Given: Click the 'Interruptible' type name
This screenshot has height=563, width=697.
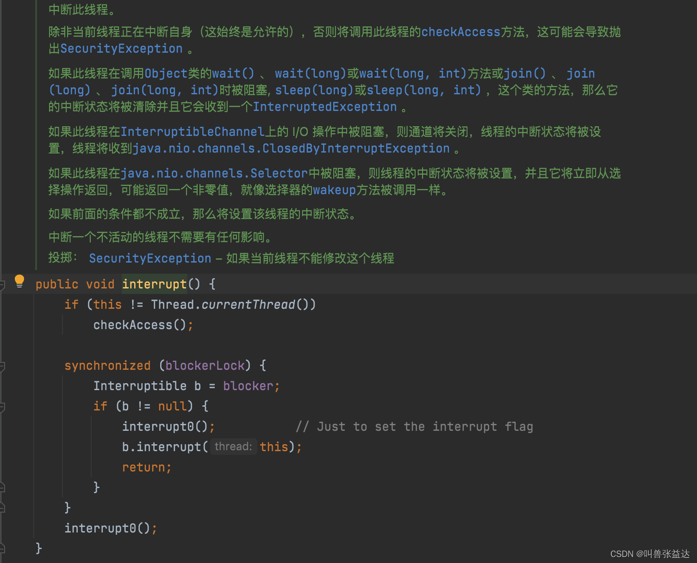Looking at the screenshot, I should pos(140,386).
